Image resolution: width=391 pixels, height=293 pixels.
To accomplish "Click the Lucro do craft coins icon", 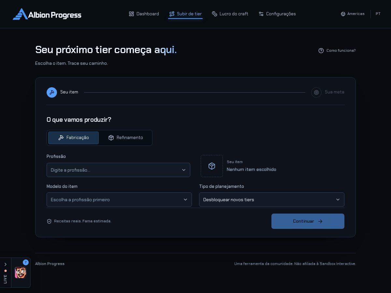I will click(x=214, y=14).
